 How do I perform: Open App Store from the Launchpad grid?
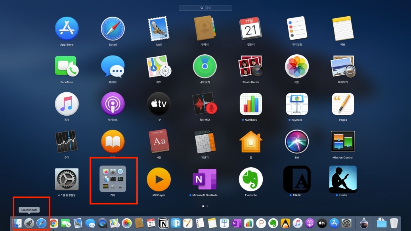point(67,29)
